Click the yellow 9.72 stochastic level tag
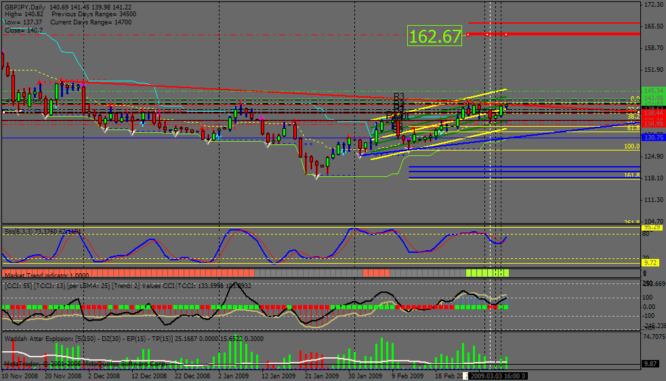The height and width of the screenshot is (381, 666). coord(652,263)
